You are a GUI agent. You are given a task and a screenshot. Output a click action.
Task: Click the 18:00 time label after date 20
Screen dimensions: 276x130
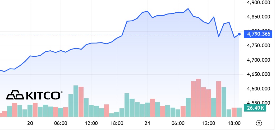tap(117, 123)
